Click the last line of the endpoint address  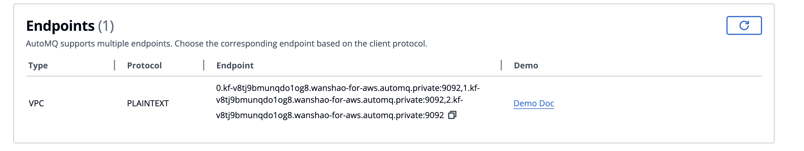[x=329, y=115]
